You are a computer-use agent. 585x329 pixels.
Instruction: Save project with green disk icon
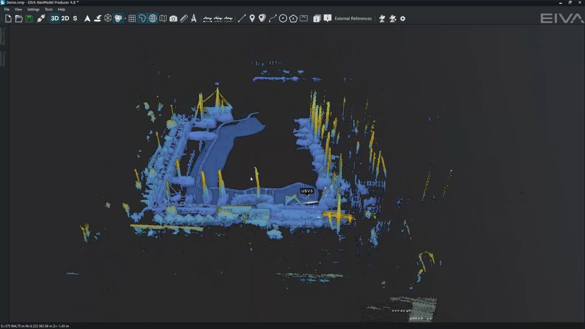click(x=29, y=19)
